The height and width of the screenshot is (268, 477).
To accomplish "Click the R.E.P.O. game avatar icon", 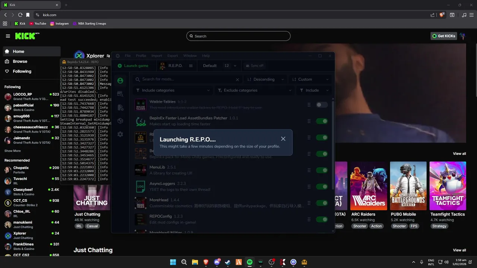I will pyautogui.click(x=162, y=66).
